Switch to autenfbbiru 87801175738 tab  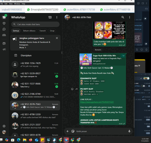[x=79, y=10]
